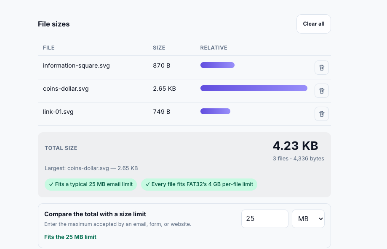Screen dimensions: 387x249
Task: Click the FILE column header
Action: click(x=49, y=48)
